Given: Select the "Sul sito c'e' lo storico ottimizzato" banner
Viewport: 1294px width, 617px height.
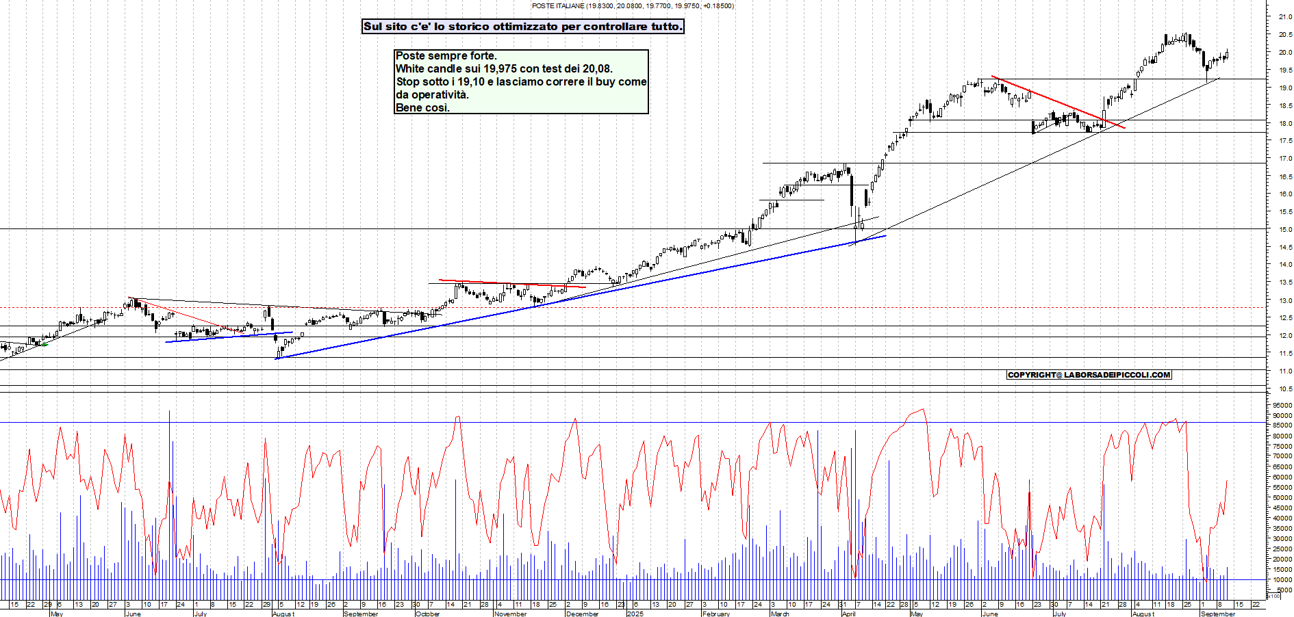Looking at the screenshot, I should 523,27.
